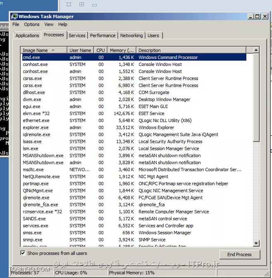Select the dllhost.exe process

pos(134,92)
